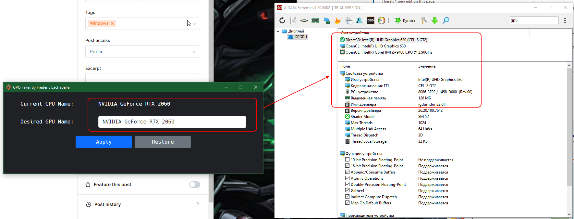The height and width of the screenshot is (219, 574).
Task: Click the 16-bit Precision Floating-Point checkbox
Action: click(x=347, y=166)
